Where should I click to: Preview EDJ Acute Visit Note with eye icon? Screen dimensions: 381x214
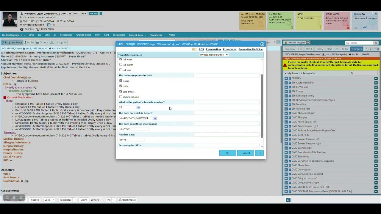376,83
